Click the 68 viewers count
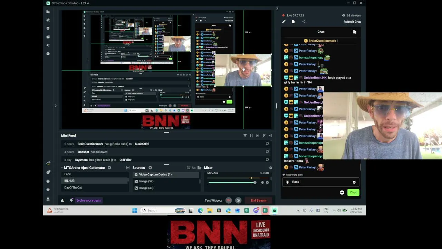The height and width of the screenshot is (249, 442). (352, 15)
